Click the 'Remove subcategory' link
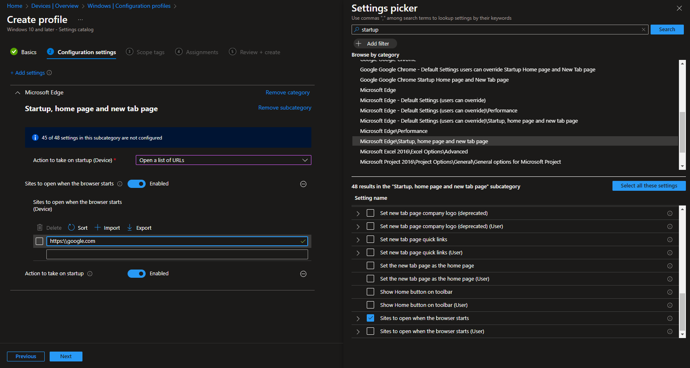The image size is (690, 368). tap(284, 108)
